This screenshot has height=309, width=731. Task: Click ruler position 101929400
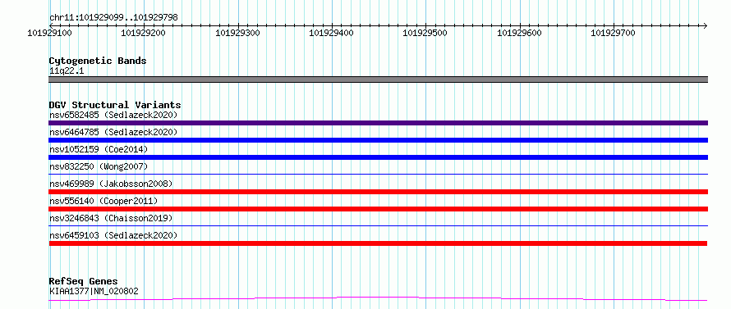click(x=332, y=33)
